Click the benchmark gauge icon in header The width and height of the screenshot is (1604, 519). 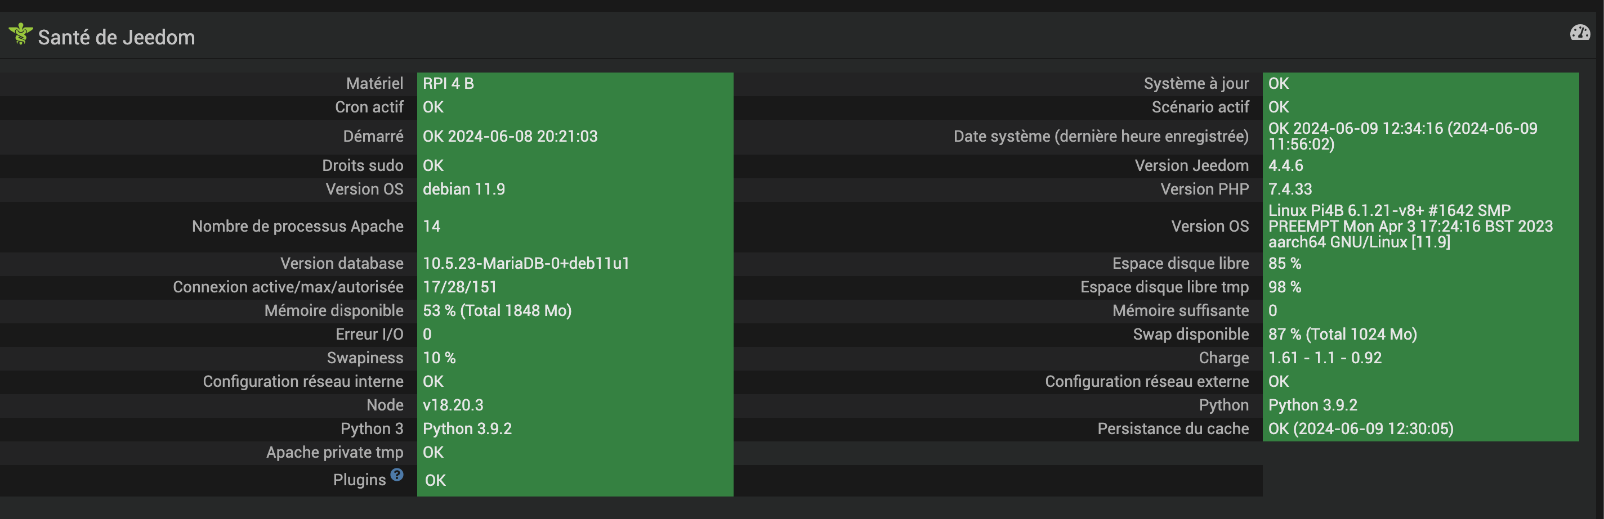click(1580, 32)
